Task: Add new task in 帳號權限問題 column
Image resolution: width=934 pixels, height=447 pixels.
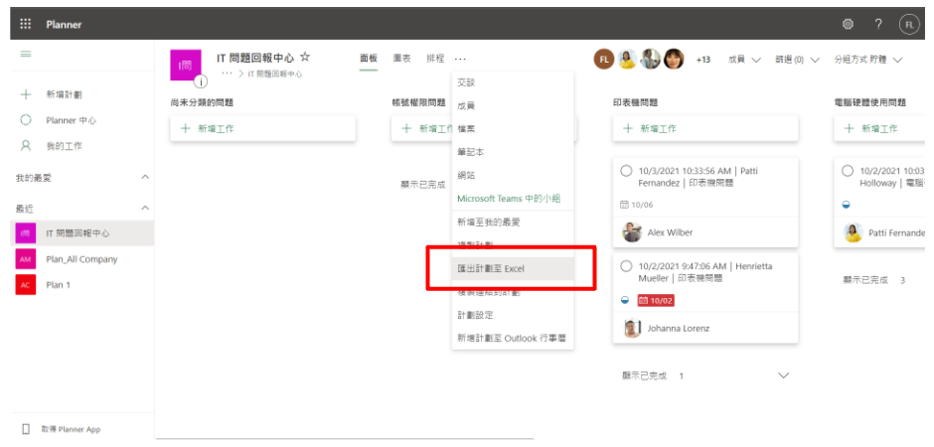Action: pos(421,128)
